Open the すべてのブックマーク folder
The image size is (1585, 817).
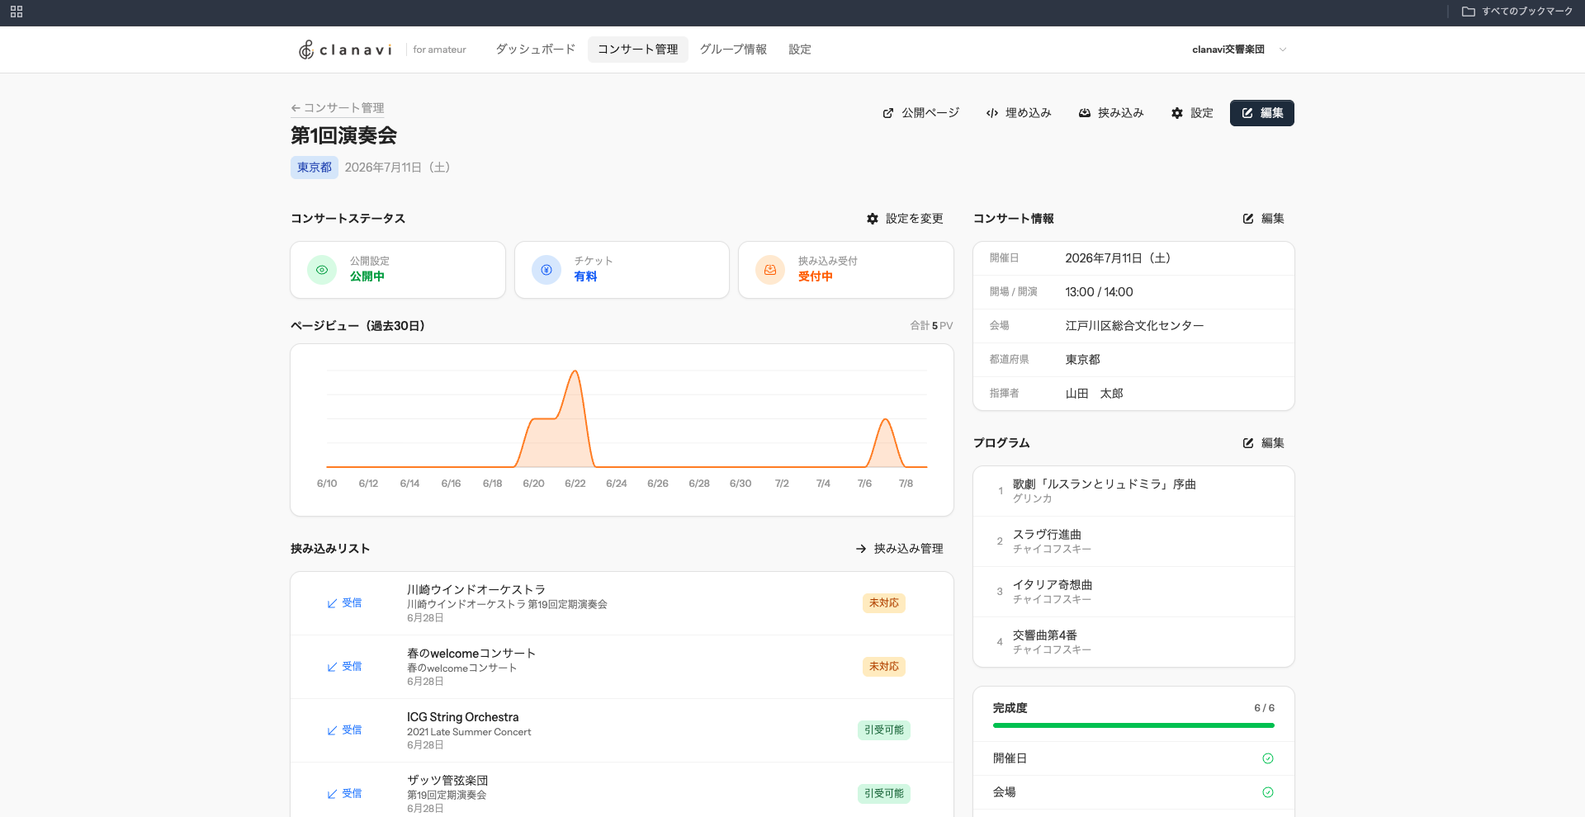[1517, 12]
